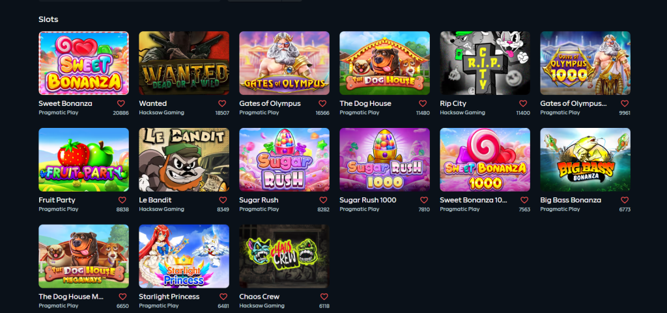Heart the Sugar Rush game
The image size is (667, 313).
[323, 200]
